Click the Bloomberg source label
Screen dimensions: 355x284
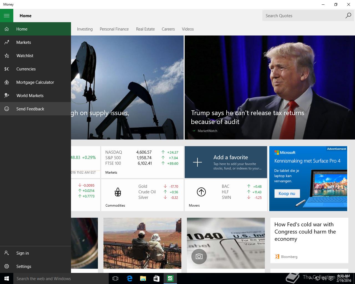(289, 257)
